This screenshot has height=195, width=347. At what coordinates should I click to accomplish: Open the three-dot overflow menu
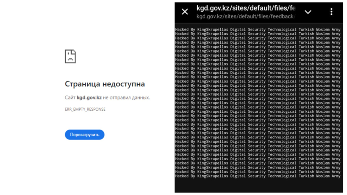[331, 12]
